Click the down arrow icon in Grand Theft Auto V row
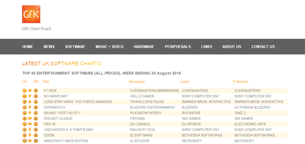 point(30,113)
